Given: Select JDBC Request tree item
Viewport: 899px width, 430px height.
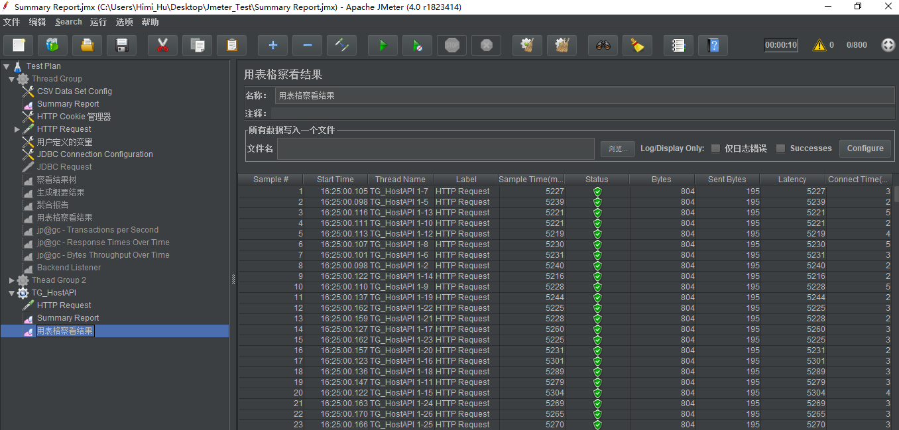Looking at the screenshot, I should tap(64, 167).
